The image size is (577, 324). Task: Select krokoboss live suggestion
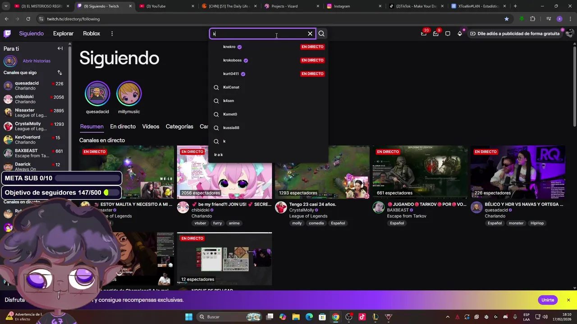click(x=269, y=60)
